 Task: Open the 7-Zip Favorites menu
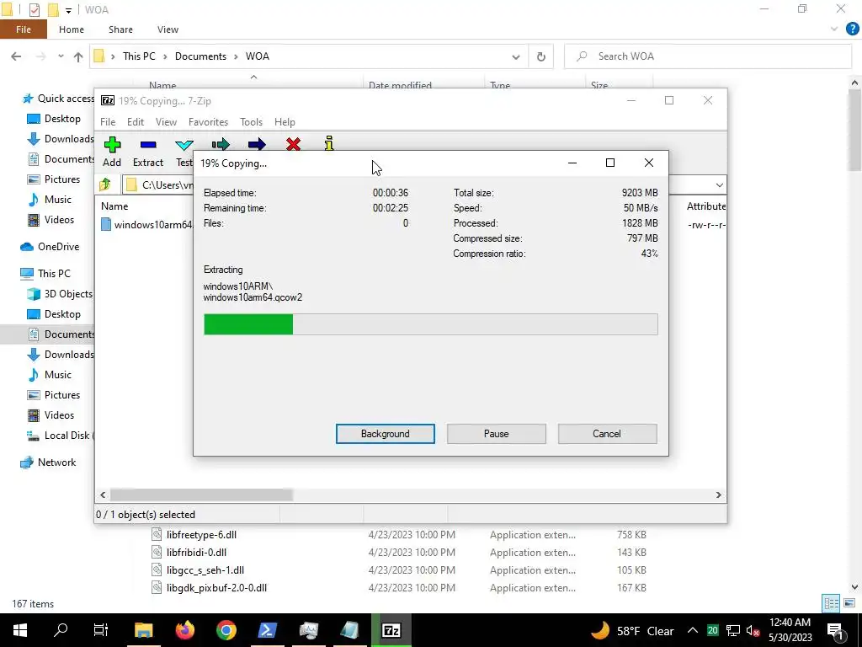[209, 121]
